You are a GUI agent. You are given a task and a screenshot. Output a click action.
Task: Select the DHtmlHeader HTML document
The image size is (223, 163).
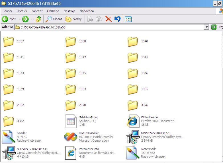(x=132, y=121)
